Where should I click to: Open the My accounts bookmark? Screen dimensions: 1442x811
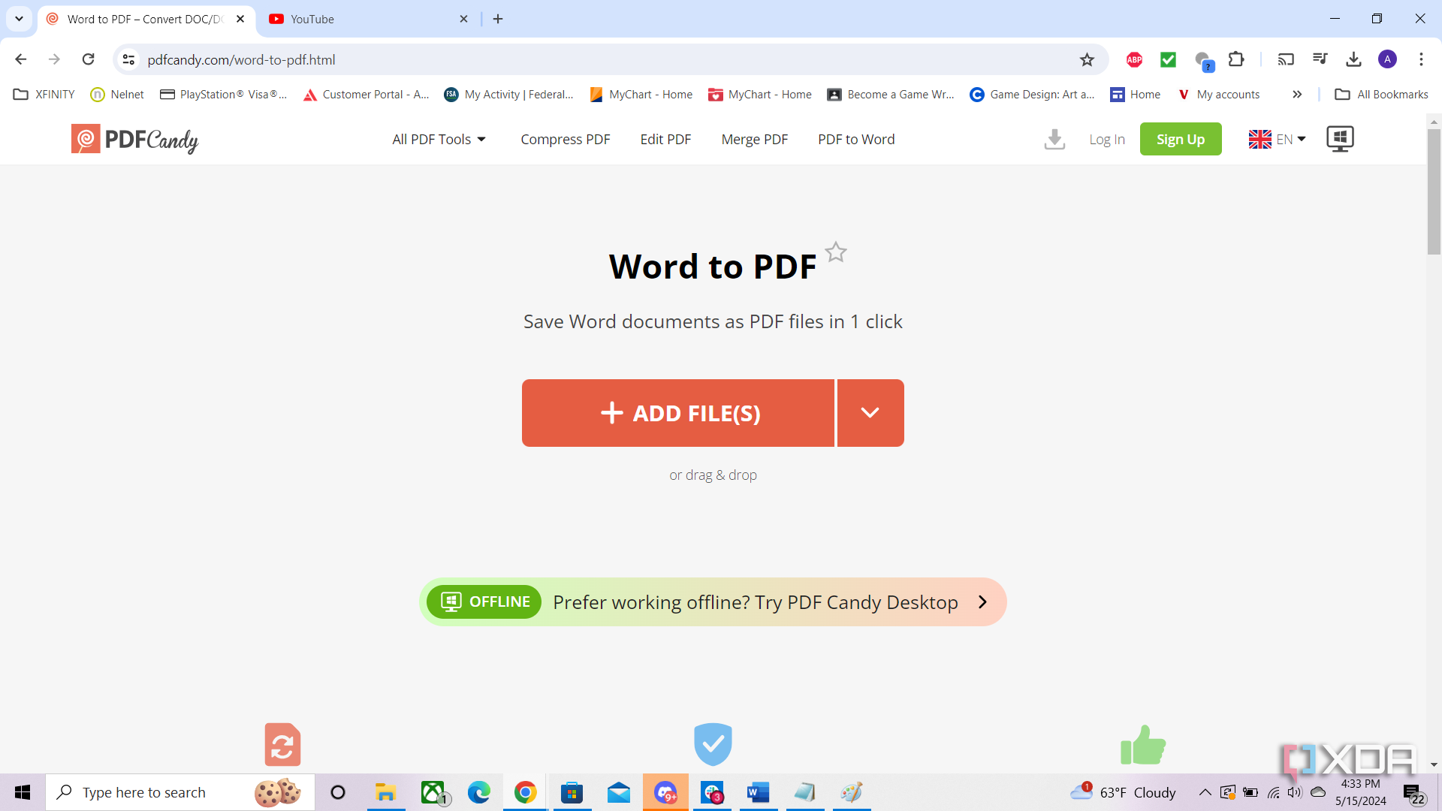tap(1218, 94)
